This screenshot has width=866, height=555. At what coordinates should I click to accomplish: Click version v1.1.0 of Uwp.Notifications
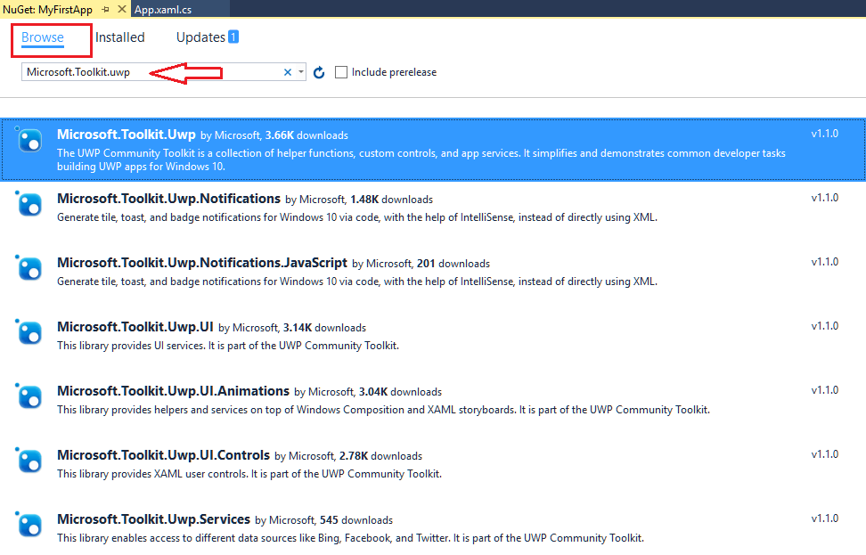pos(825,198)
